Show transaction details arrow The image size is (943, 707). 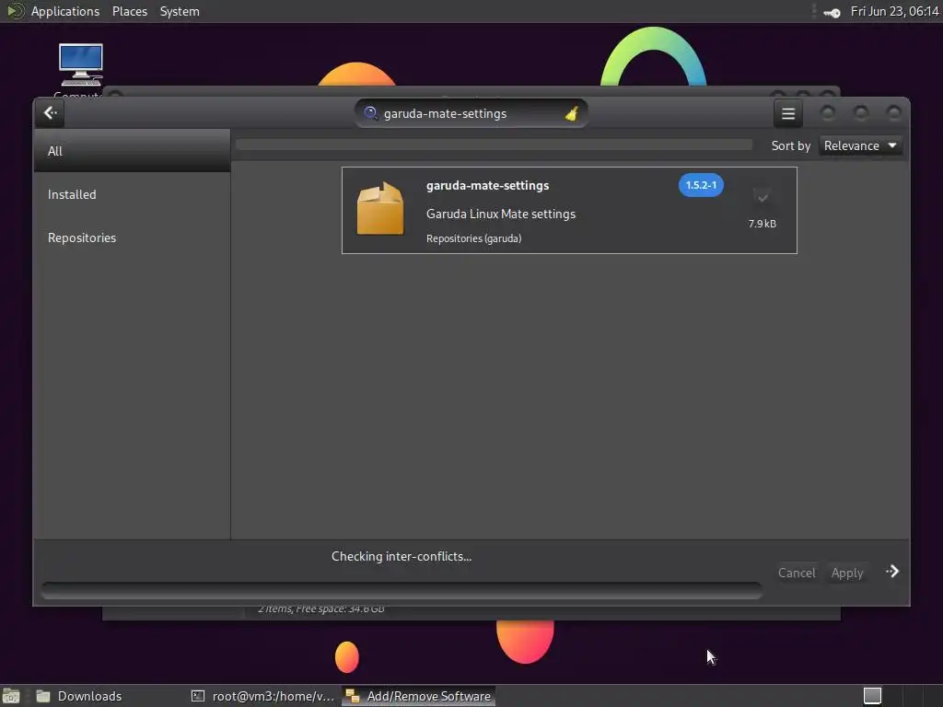point(892,571)
